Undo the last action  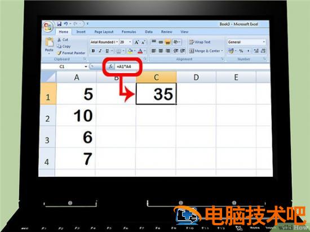[66, 24]
